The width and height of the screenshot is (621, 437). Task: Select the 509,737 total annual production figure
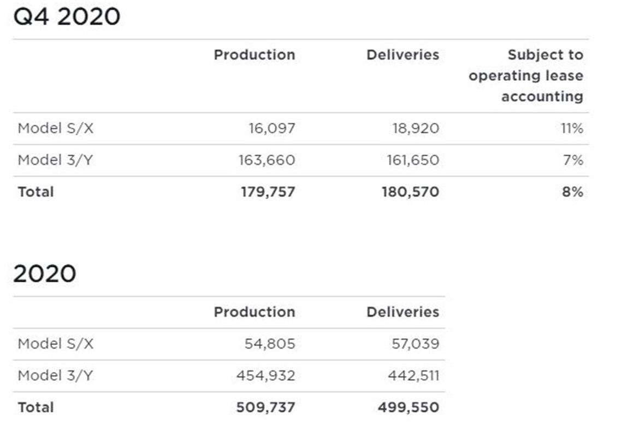(x=265, y=407)
